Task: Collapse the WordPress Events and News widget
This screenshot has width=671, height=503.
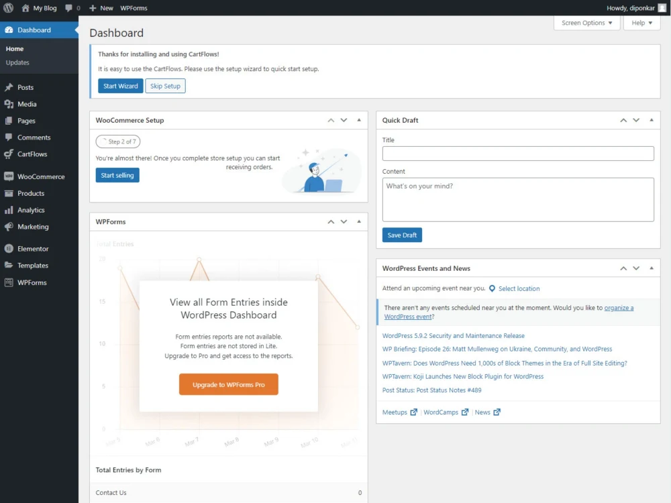Action: (652, 268)
